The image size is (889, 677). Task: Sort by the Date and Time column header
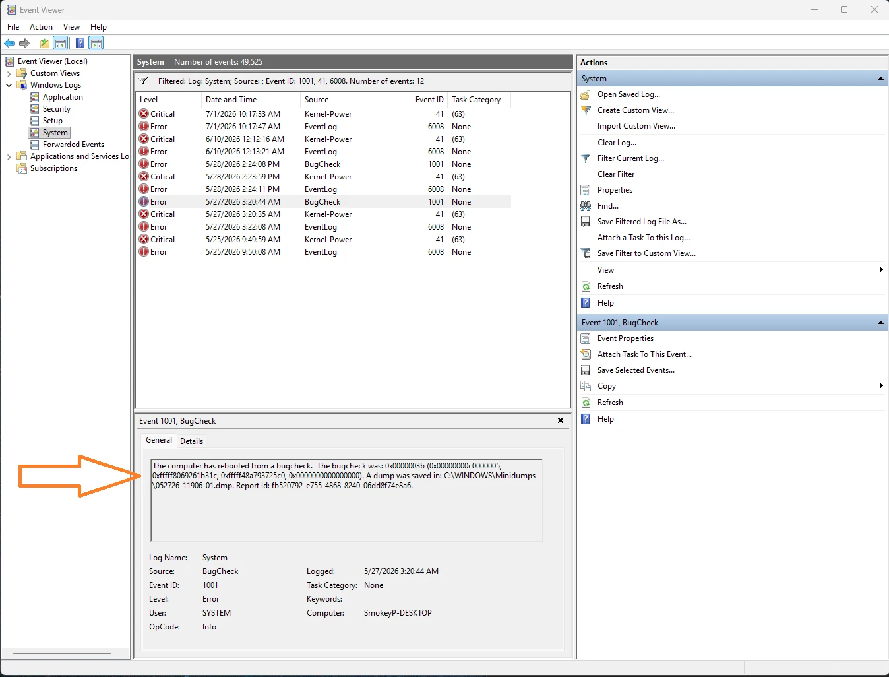tap(250, 100)
